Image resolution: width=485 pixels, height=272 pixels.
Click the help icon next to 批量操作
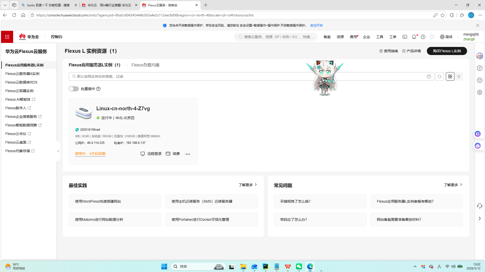(98, 89)
